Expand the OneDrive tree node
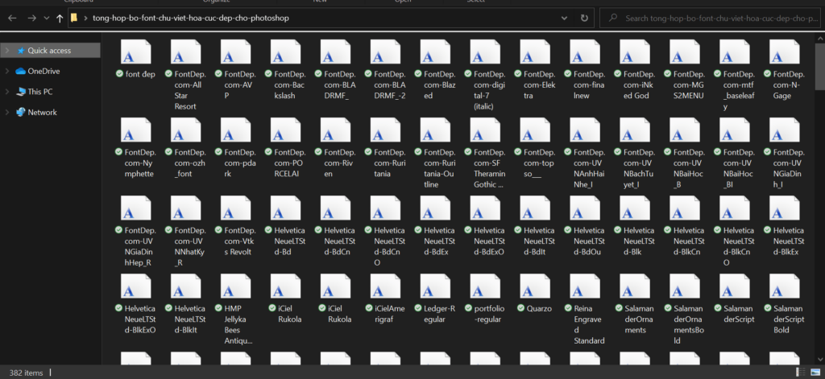 (6, 71)
